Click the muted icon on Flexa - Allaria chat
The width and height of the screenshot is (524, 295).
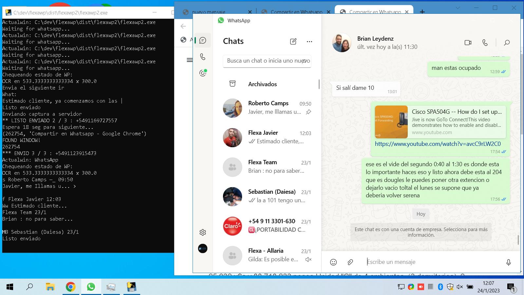click(308, 259)
